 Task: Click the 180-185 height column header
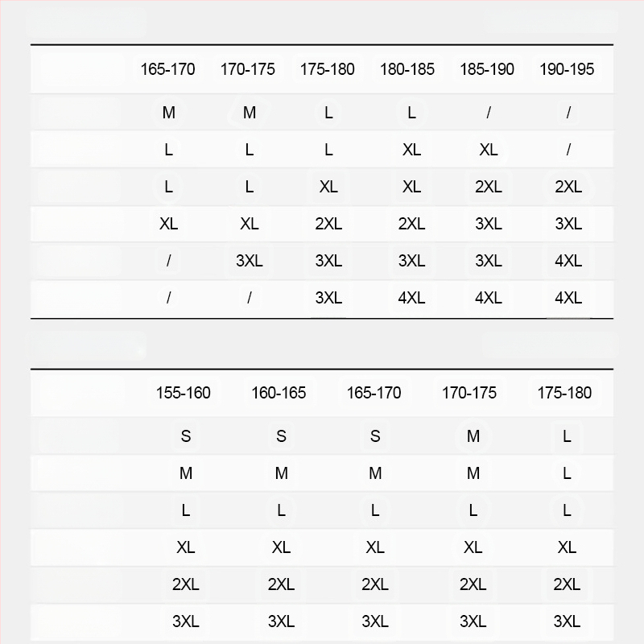click(x=407, y=69)
